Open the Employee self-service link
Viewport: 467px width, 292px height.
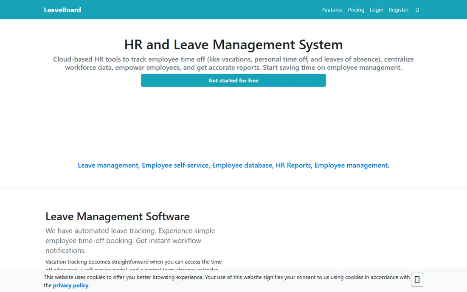(175, 165)
